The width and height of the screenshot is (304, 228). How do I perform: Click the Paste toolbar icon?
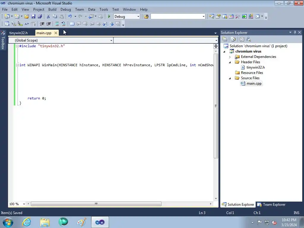(61, 17)
